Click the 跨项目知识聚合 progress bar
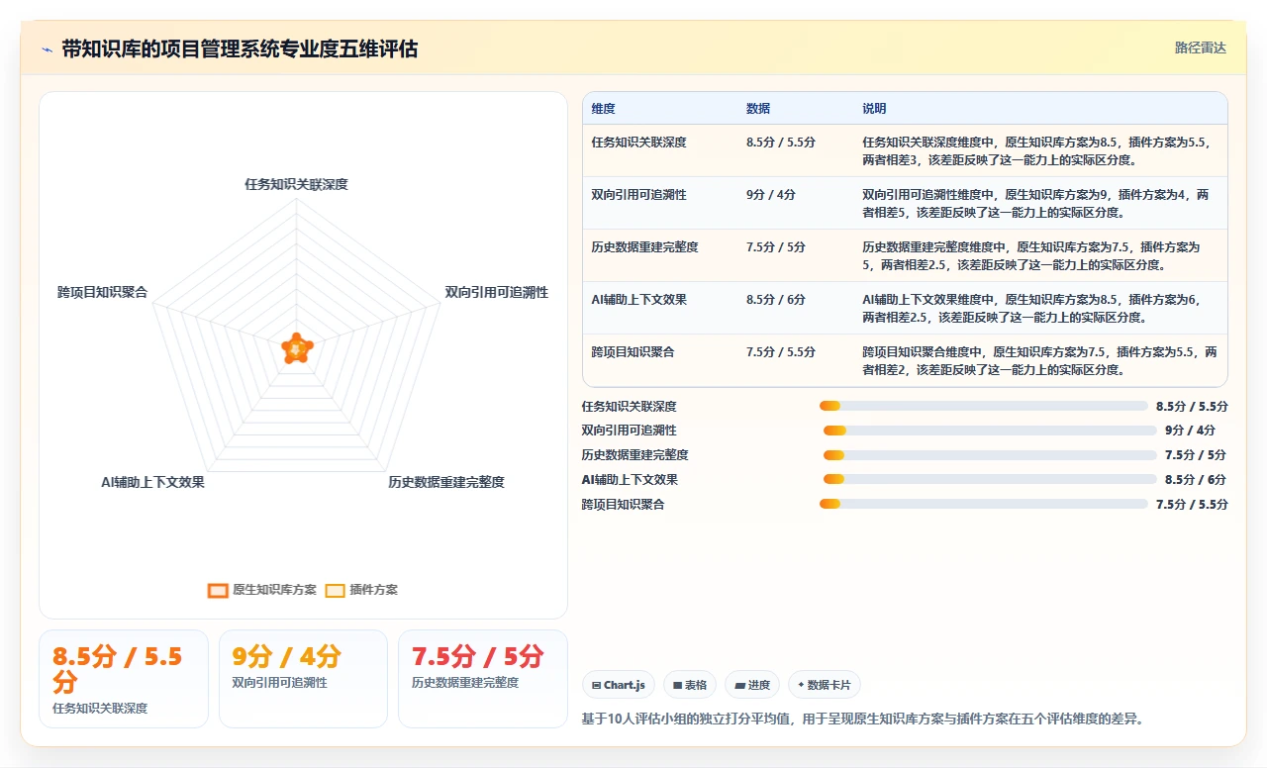 point(984,504)
